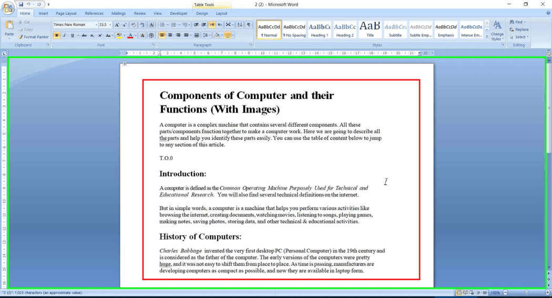Apply superscript formatting
Viewport: 552px width, 298px height.
pos(100,35)
